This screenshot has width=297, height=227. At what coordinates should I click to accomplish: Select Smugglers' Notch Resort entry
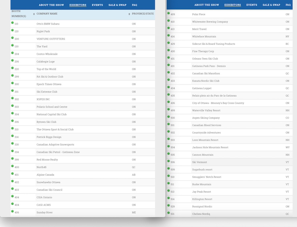[207, 177]
